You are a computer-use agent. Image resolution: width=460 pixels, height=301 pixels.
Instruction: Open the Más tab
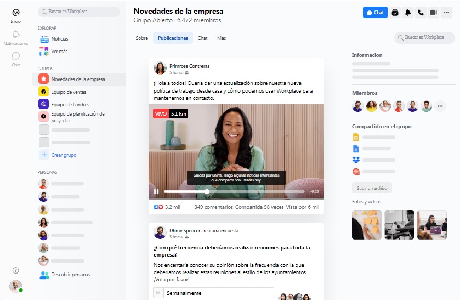(x=222, y=38)
